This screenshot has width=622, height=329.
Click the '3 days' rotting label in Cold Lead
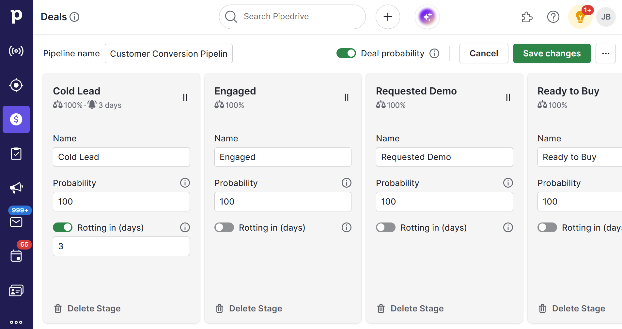pyautogui.click(x=110, y=105)
